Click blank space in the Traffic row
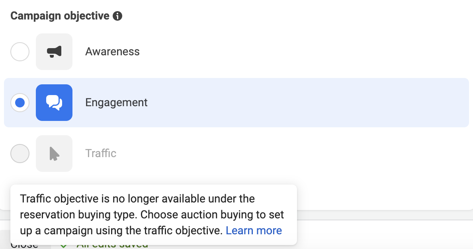The width and height of the screenshot is (473, 249). click(302, 154)
